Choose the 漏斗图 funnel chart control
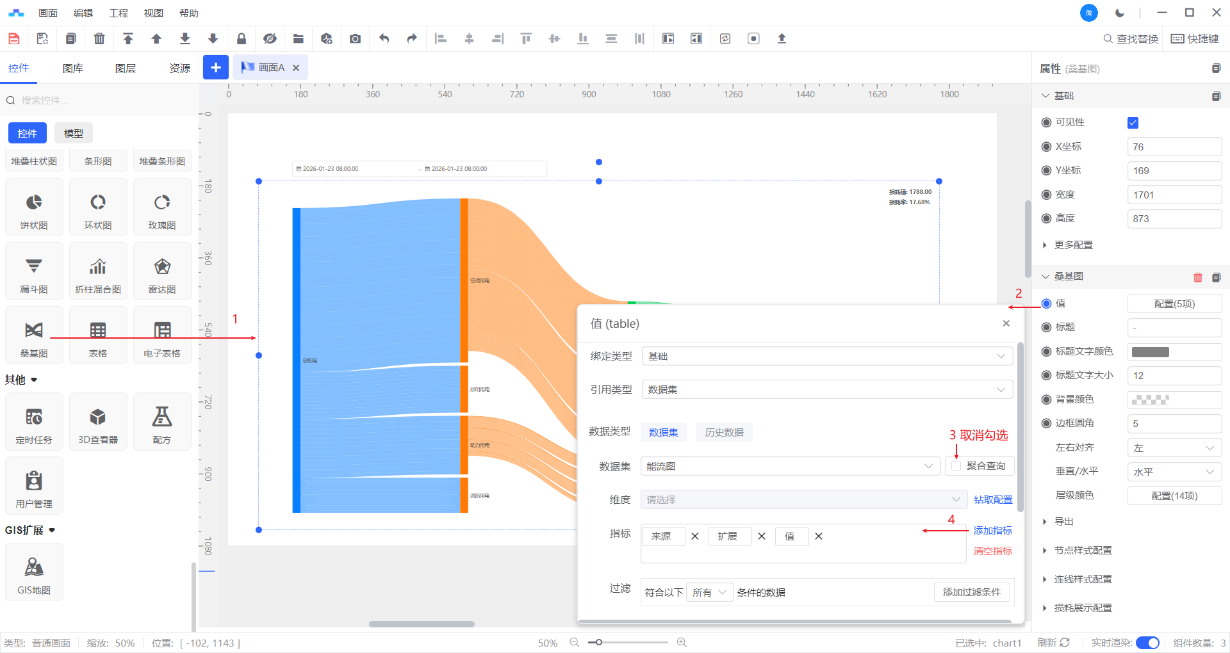The height and width of the screenshot is (653, 1230). tap(34, 272)
